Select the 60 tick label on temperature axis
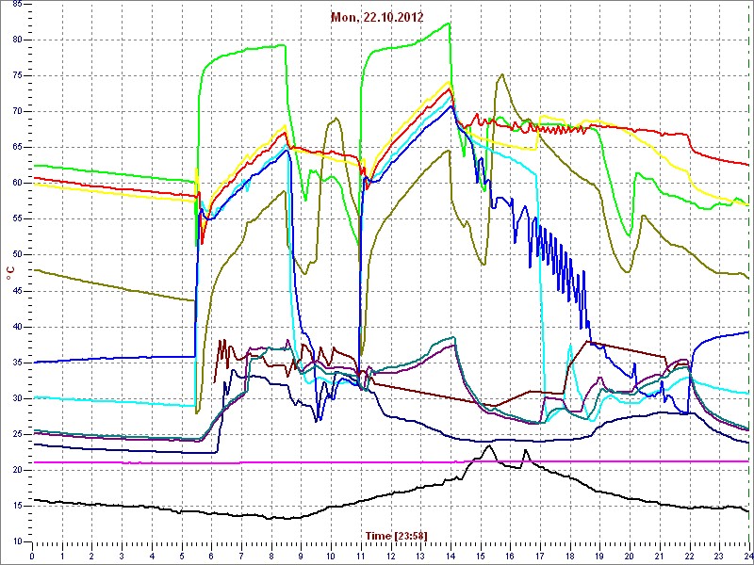 tap(16, 184)
